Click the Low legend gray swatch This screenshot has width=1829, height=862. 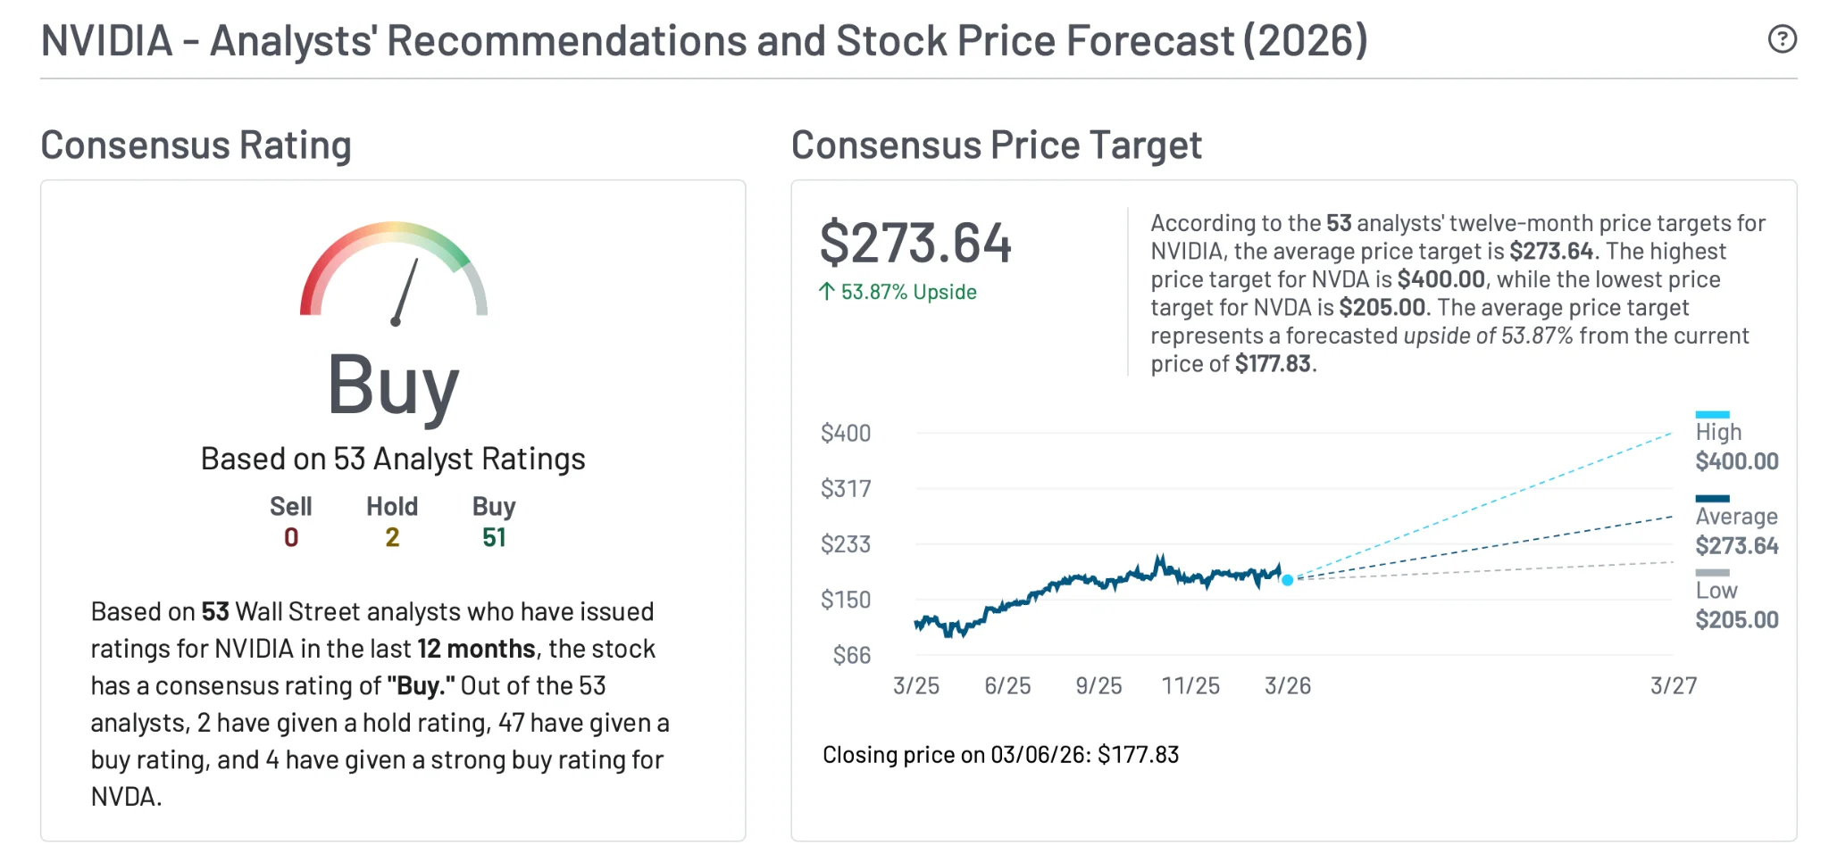[1712, 573]
